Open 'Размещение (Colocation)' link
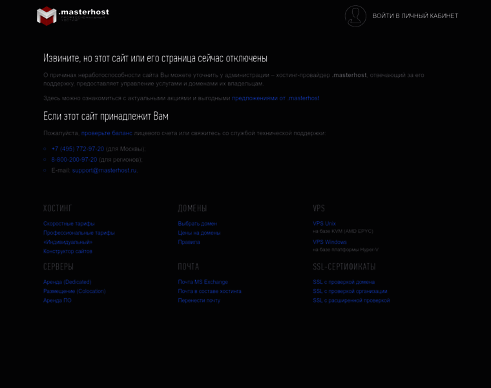The image size is (491, 388). click(x=74, y=291)
